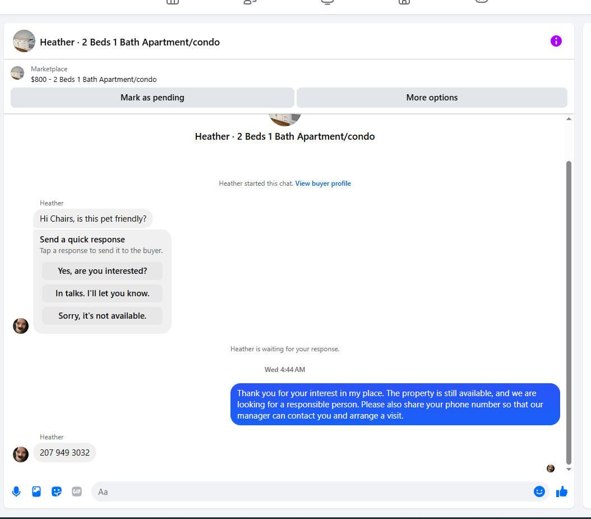Send quick reply 'In talks. I'll let you know.'
591x519 pixels.
(102, 293)
